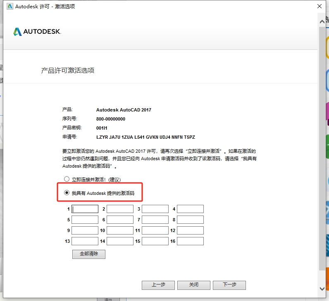The height and width of the screenshot is (301, 329).
Task: Click activation code field 16
Action: pos(190,241)
